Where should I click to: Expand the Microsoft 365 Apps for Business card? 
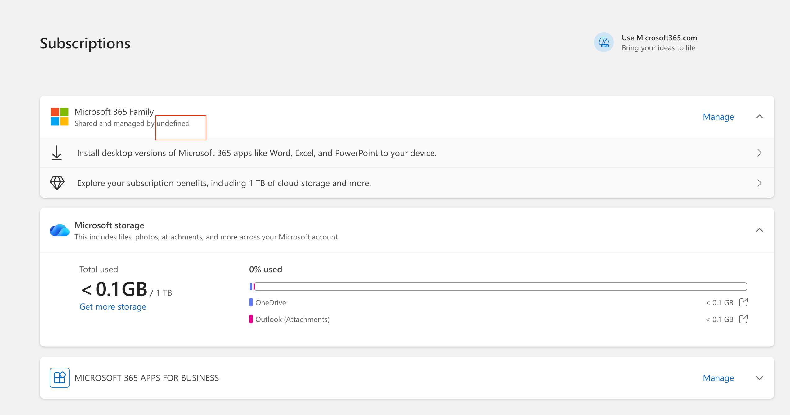coord(759,378)
